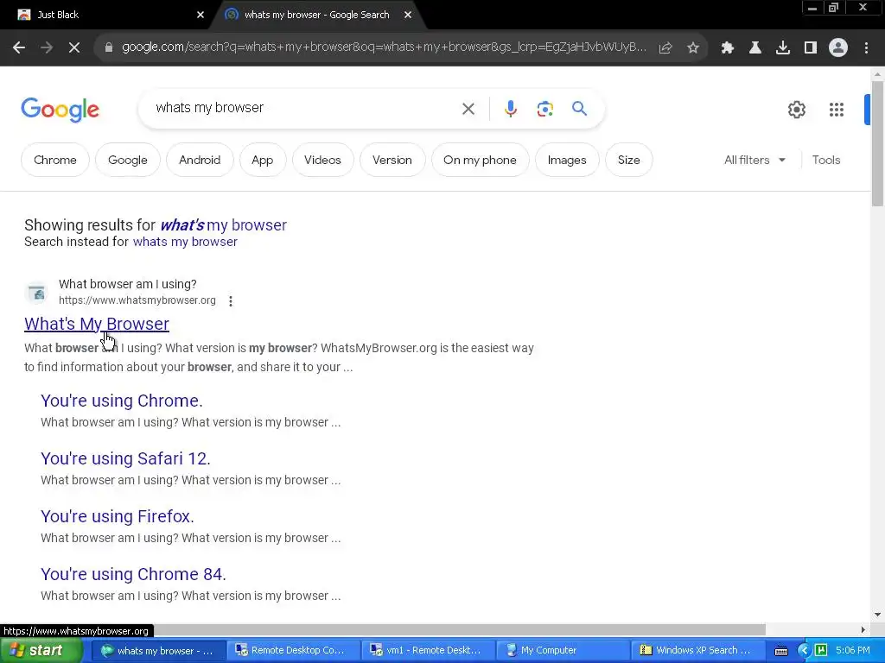The image size is (885, 663).
Task: Go back using the browser back arrow
Action: coord(19,48)
